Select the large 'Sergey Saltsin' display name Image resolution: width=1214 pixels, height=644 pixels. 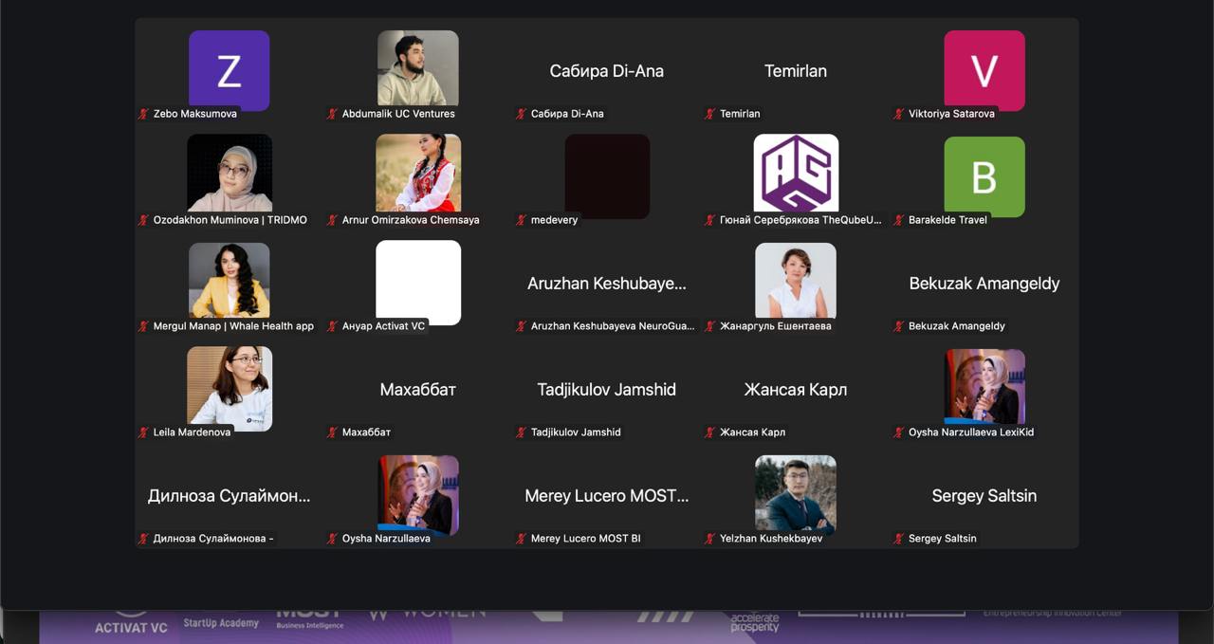point(984,496)
